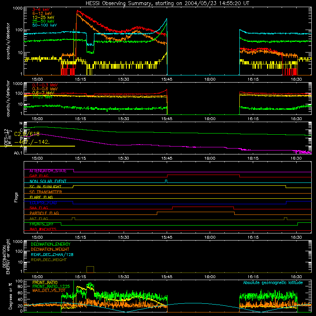316x316 pixels.
Task: Select the 12-25 keV legend label
Action: [x=43, y=17]
